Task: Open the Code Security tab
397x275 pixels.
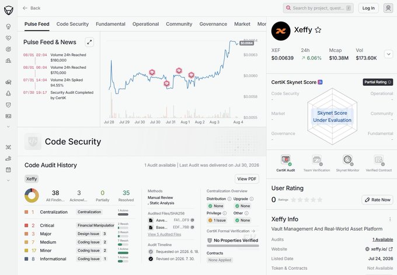Action: point(72,24)
